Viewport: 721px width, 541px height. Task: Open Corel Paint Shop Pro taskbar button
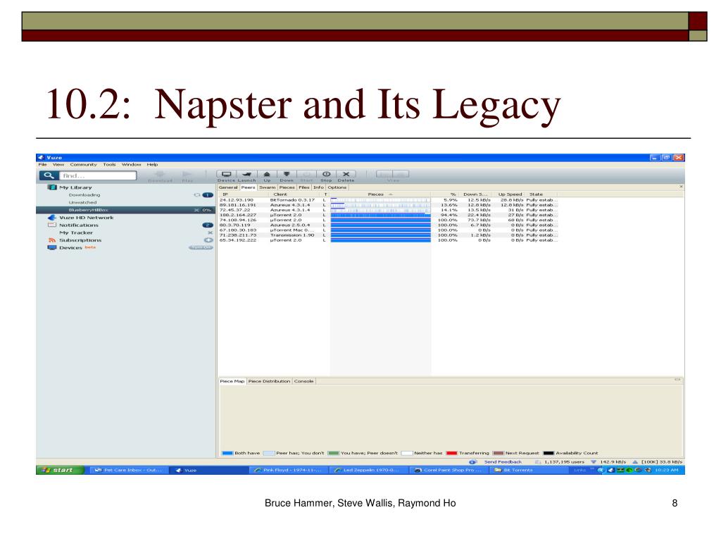click(449, 470)
